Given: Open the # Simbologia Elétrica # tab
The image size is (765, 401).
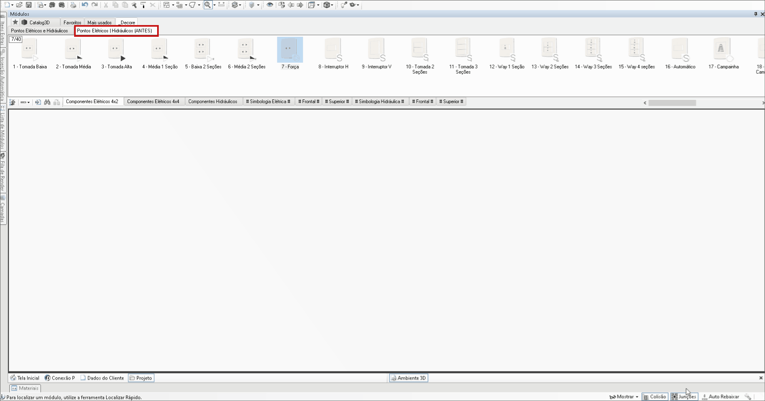Looking at the screenshot, I should [268, 101].
